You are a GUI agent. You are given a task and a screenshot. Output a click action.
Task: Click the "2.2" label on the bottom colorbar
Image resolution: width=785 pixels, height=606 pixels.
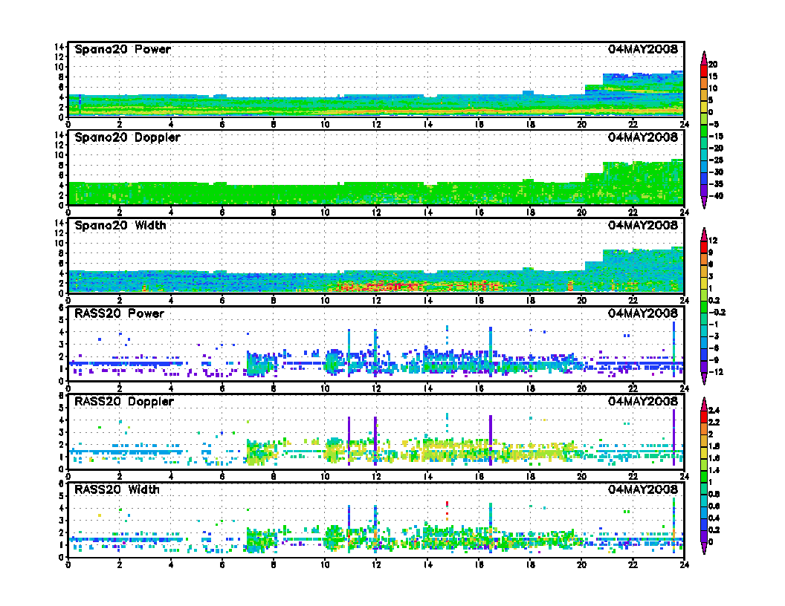(714, 423)
